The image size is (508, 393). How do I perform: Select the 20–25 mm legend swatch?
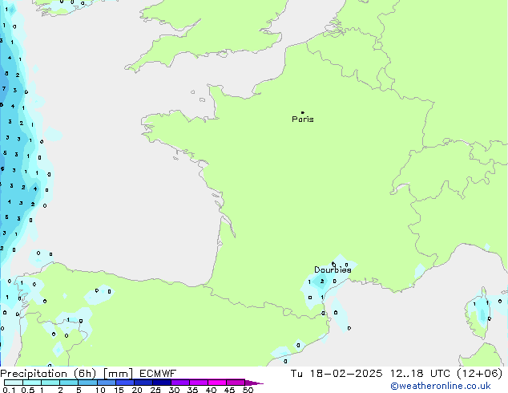(x=143, y=383)
